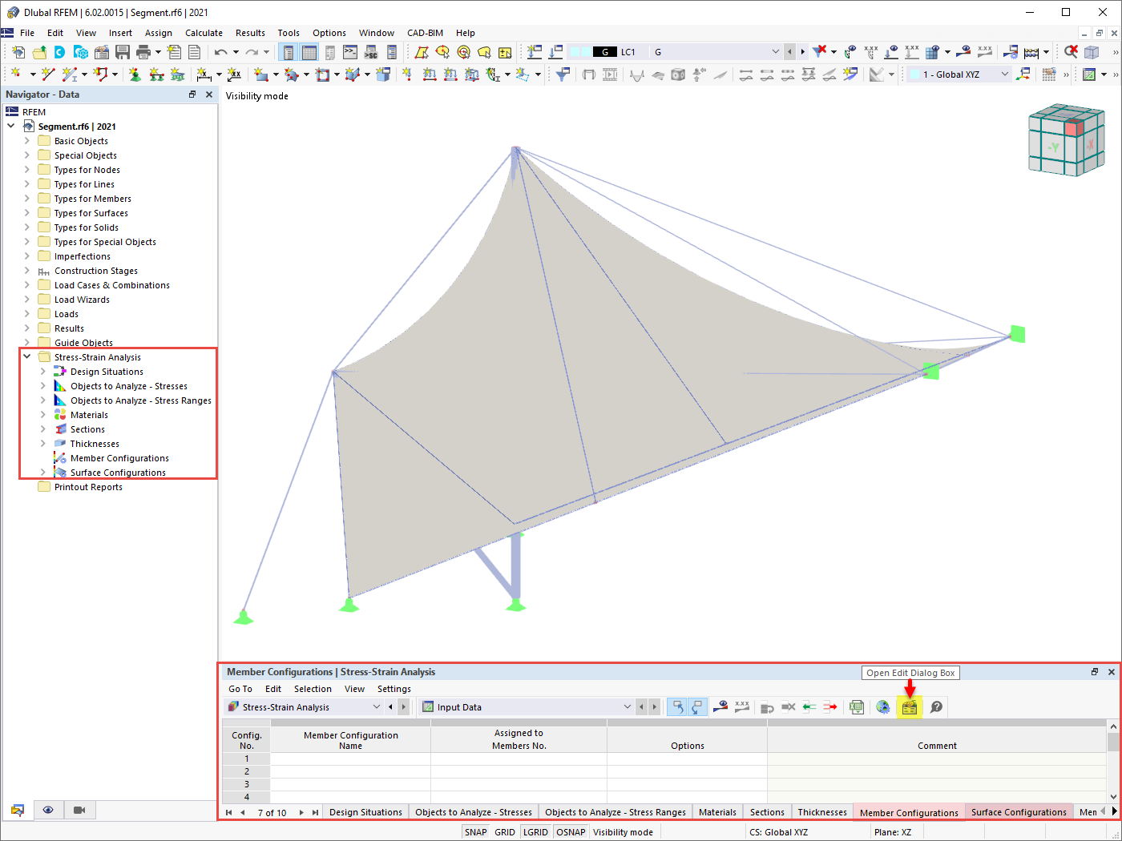Toggle second selection sync button in table toolbar
The height and width of the screenshot is (841, 1122).
click(x=696, y=707)
